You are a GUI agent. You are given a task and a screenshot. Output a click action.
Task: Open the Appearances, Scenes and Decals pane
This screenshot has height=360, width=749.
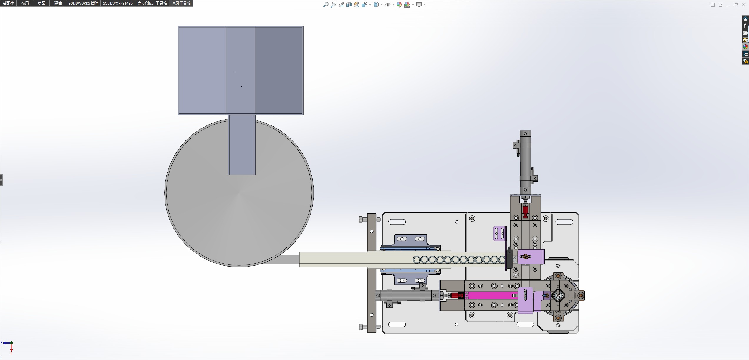[x=745, y=47]
